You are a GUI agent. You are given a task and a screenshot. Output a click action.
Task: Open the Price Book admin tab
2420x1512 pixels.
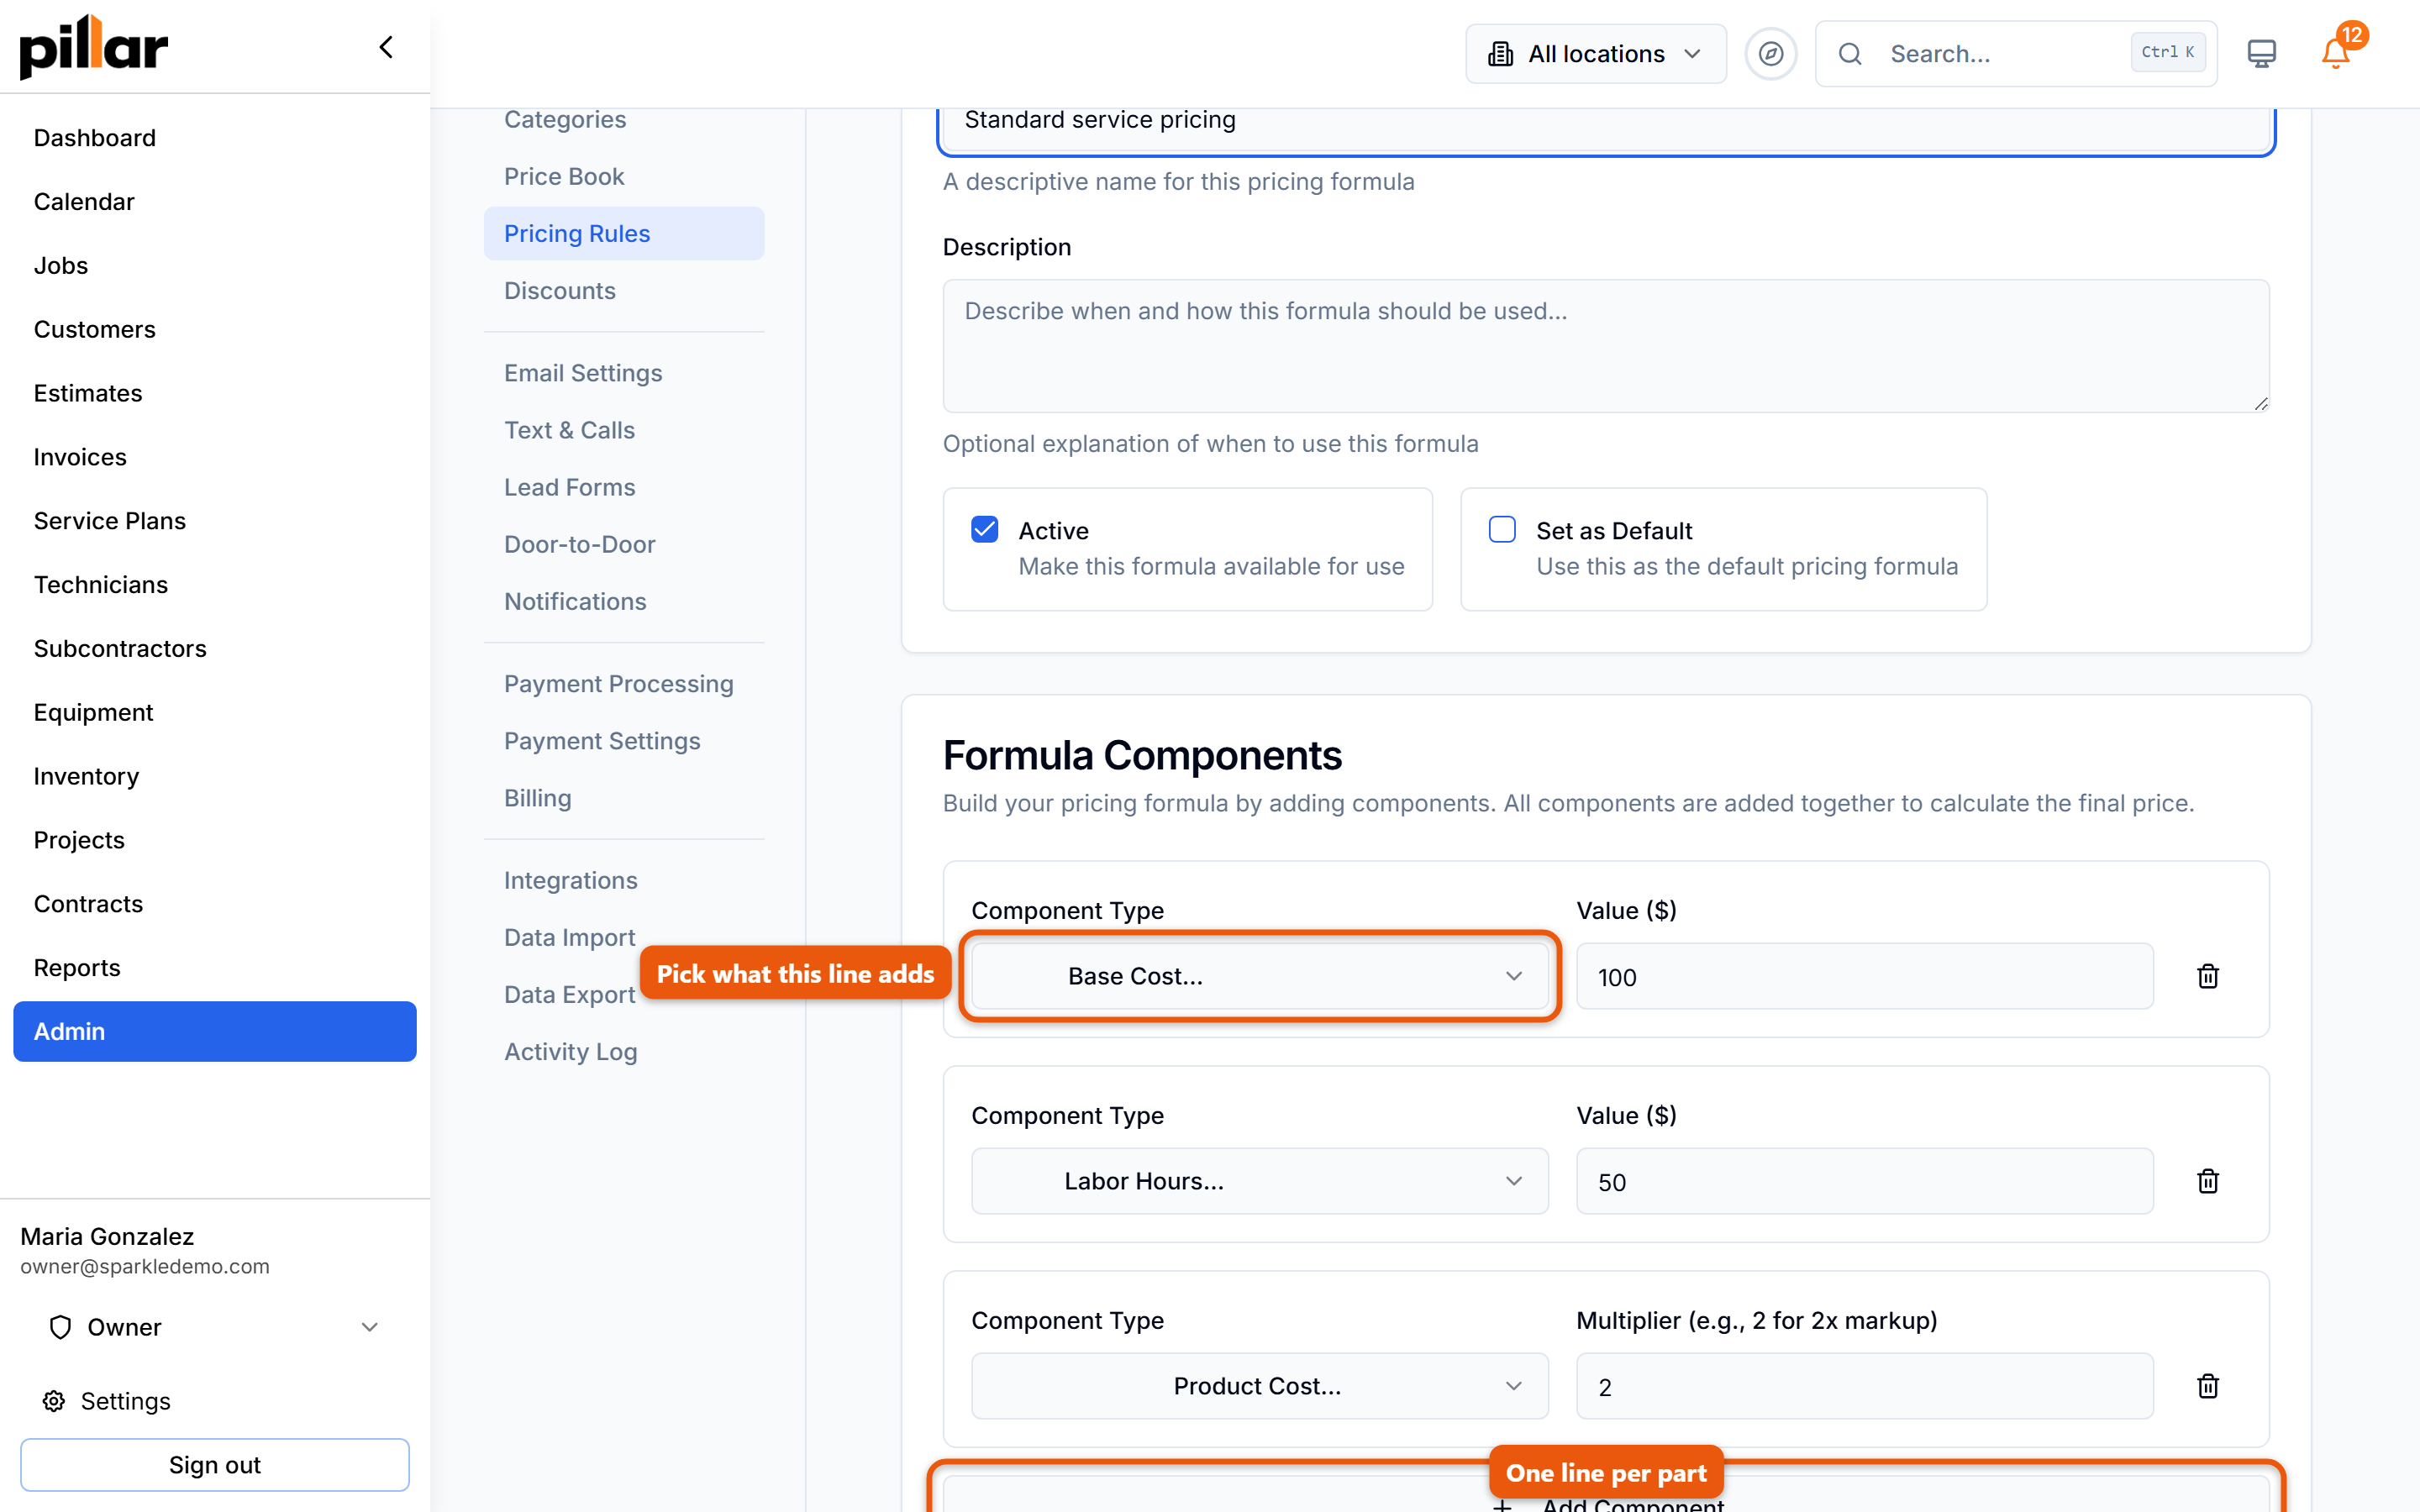pos(624,176)
